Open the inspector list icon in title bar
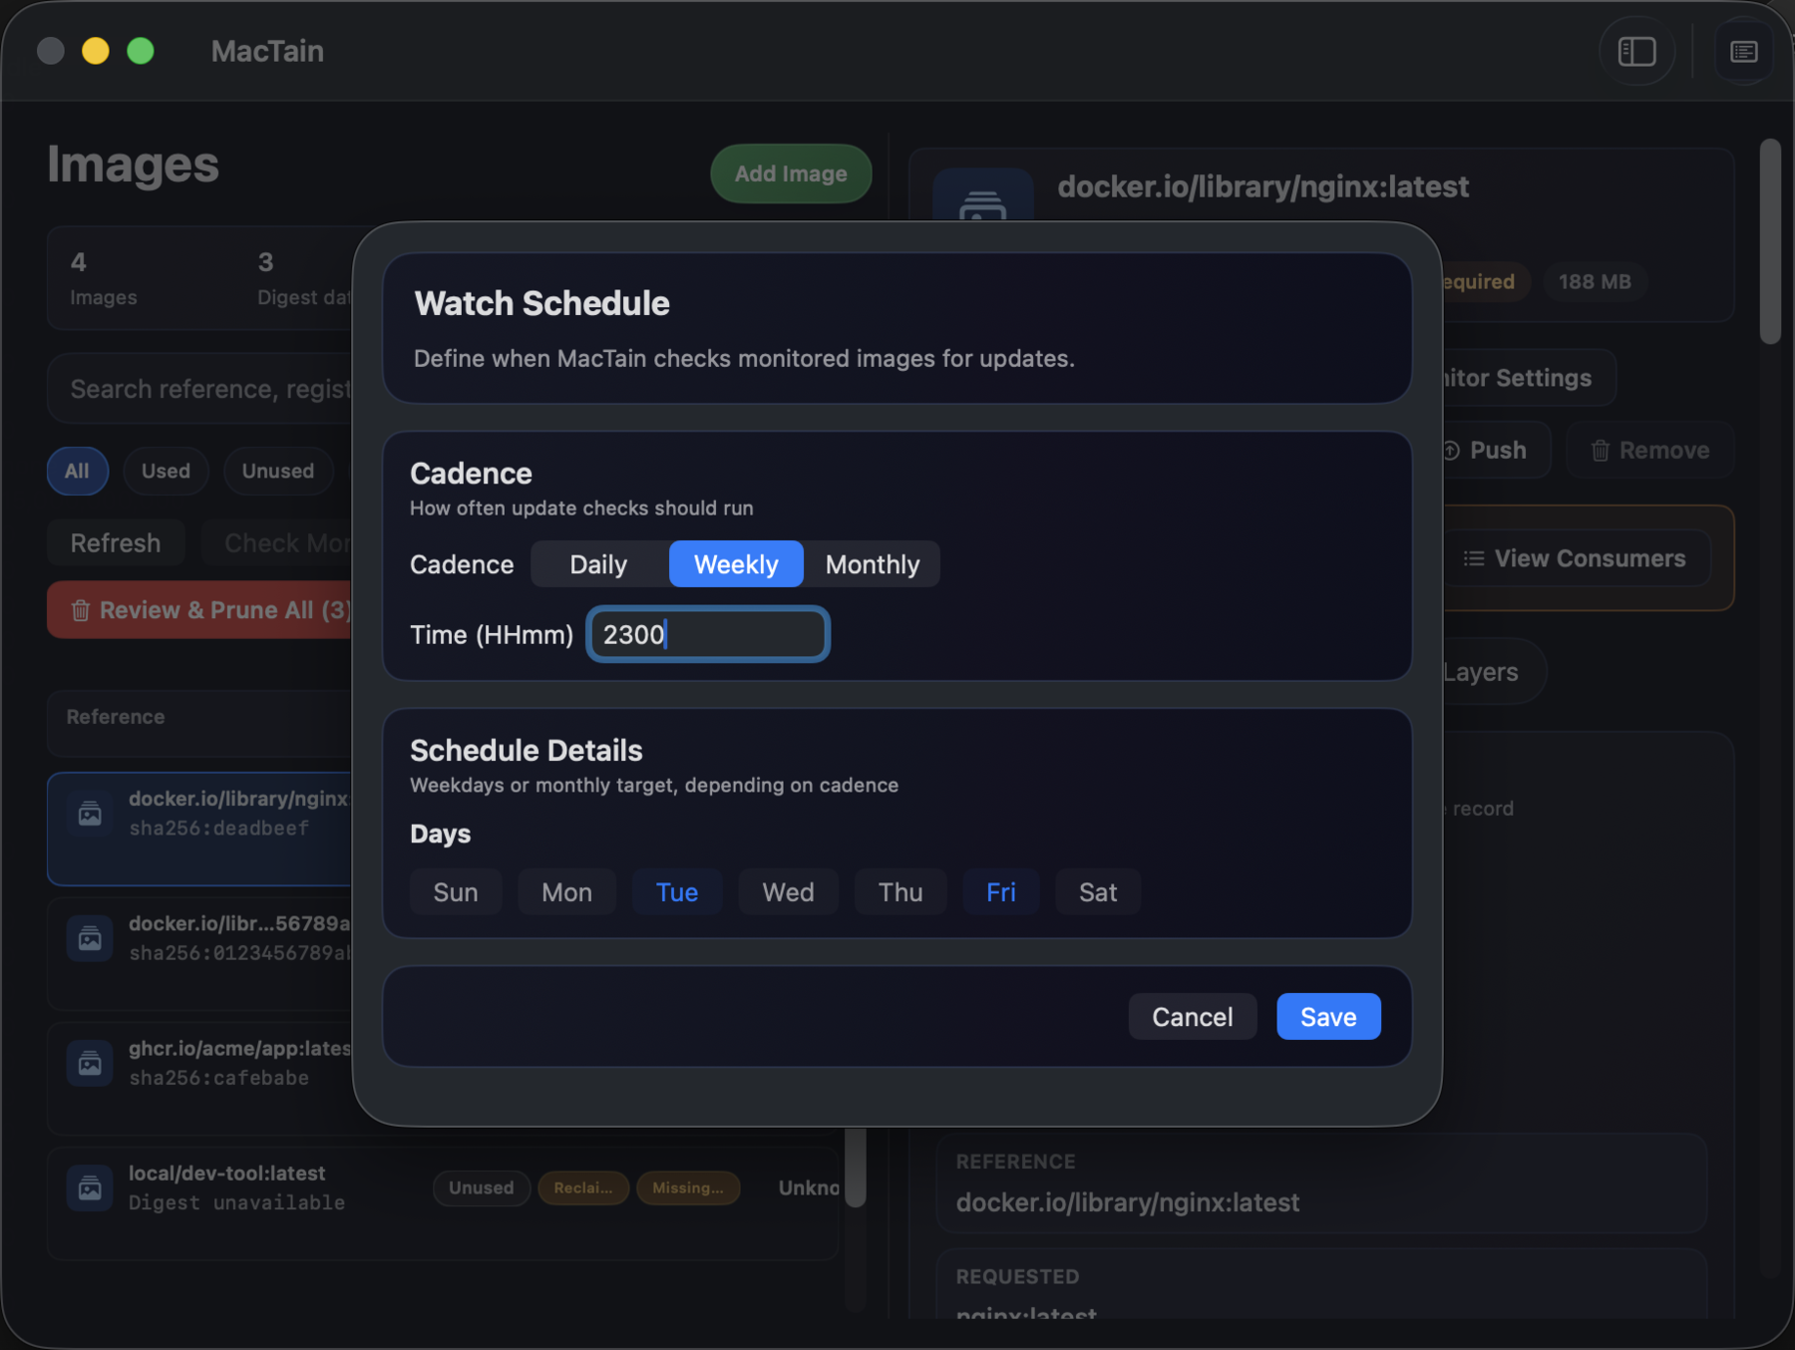This screenshot has height=1350, width=1795. coord(1743,51)
